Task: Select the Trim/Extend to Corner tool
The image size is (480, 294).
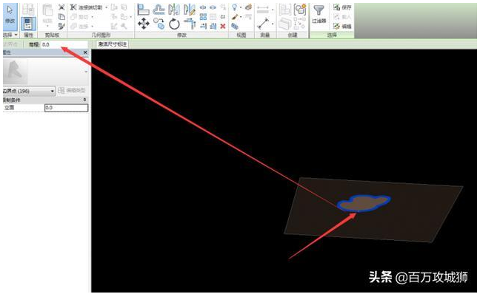Action: [x=190, y=24]
